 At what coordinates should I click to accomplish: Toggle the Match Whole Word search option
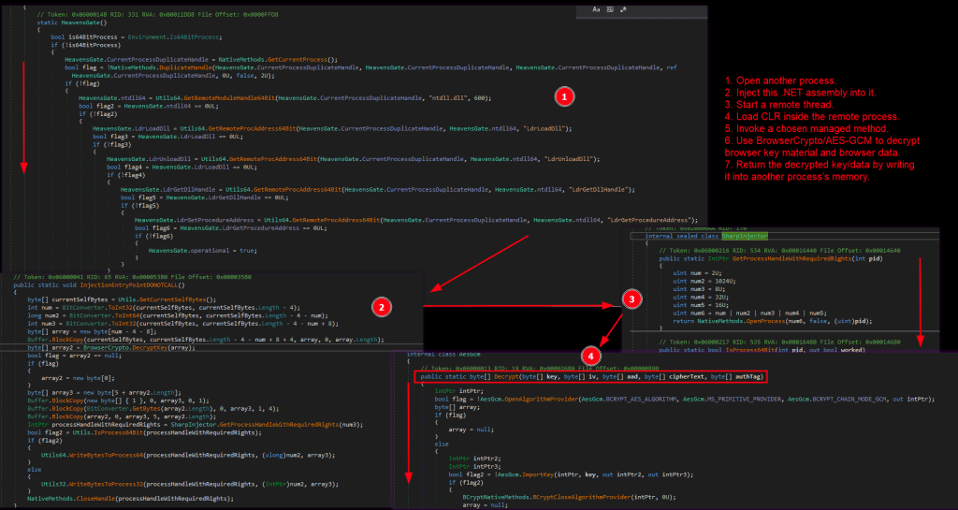click(x=610, y=9)
